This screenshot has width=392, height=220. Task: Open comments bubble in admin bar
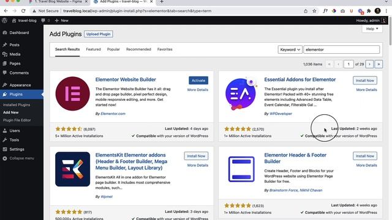pos(43,20)
